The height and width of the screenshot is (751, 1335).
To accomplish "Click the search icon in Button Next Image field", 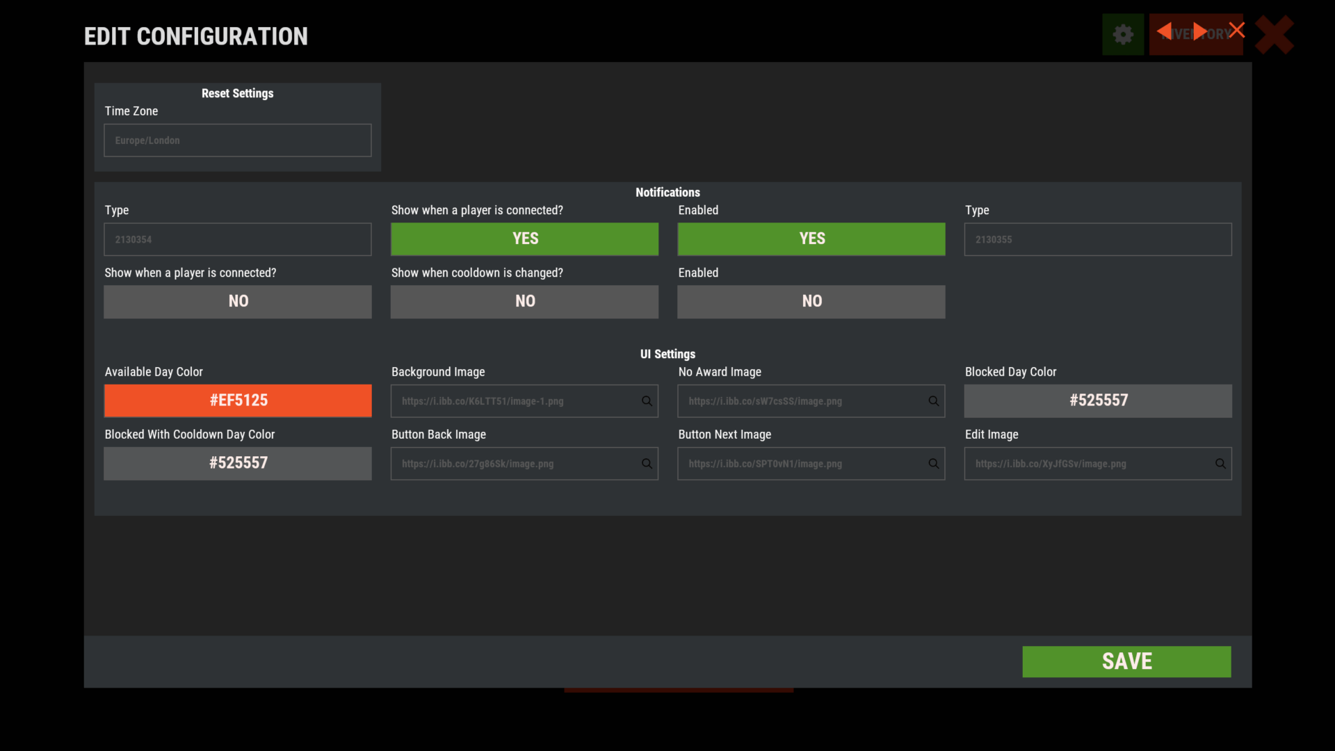I will [x=933, y=464].
